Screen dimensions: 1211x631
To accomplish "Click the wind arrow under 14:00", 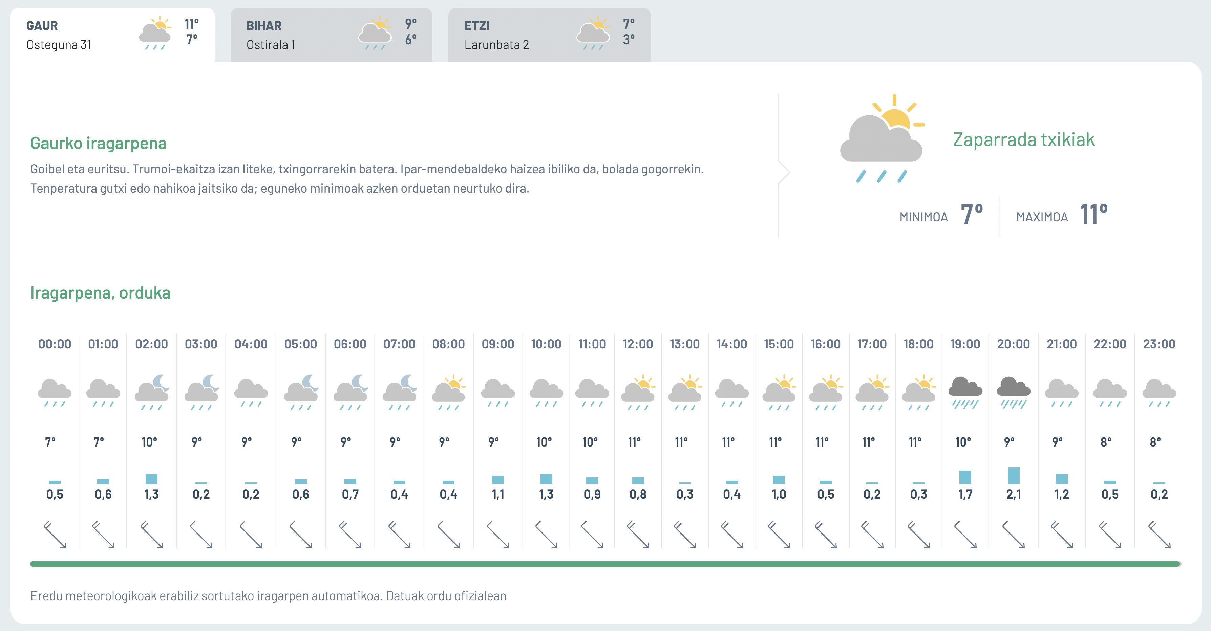I will point(732,534).
